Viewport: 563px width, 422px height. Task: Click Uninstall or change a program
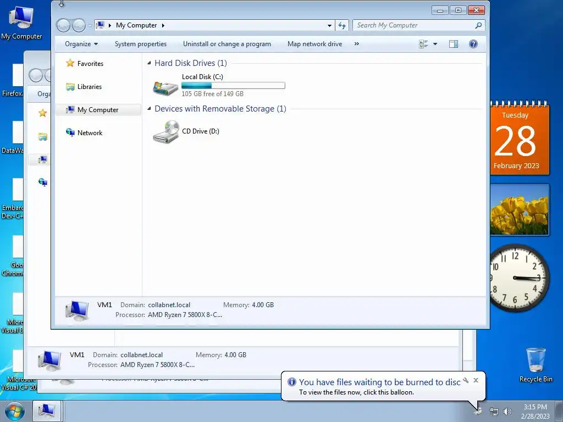(x=227, y=44)
